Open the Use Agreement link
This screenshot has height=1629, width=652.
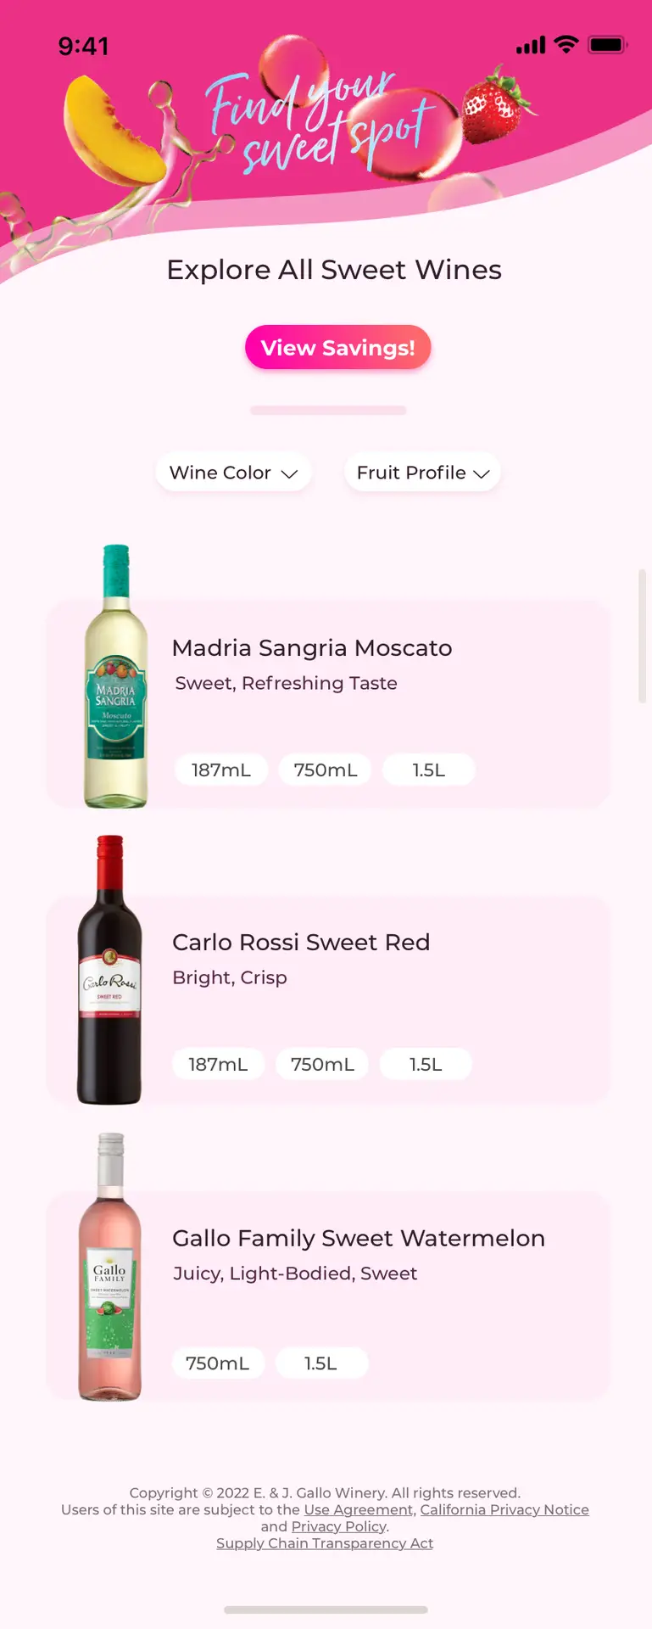(359, 1509)
